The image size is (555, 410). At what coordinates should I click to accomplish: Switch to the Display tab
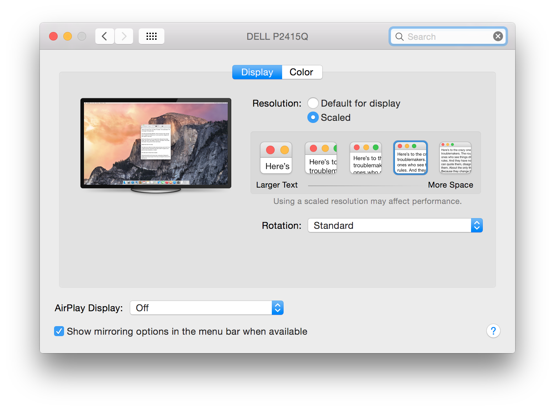pyautogui.click(x=257, y=72)
